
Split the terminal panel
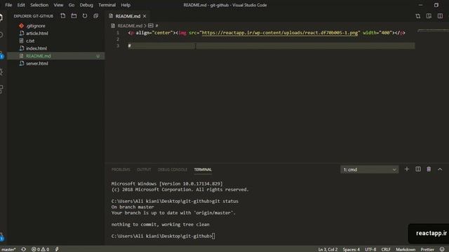click(x=418, y=169)
